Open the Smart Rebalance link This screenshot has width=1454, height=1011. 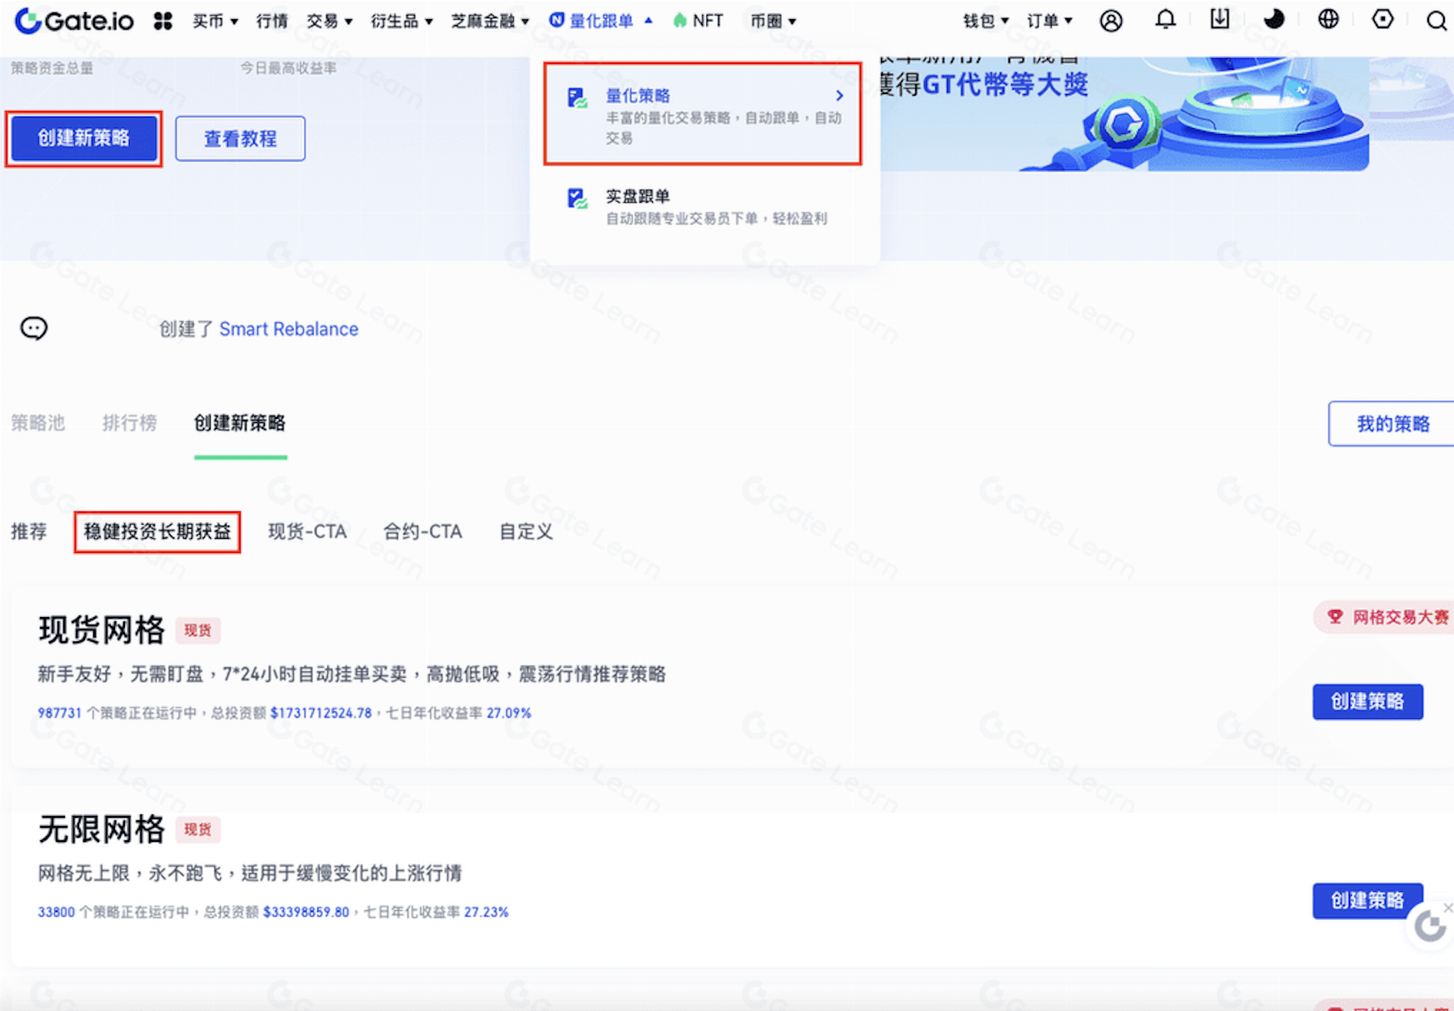pos(287,329)
